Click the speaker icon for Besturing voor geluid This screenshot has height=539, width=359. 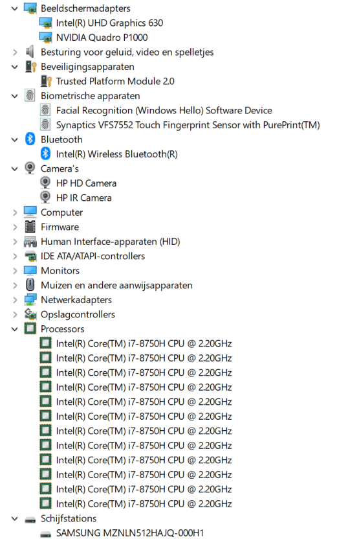[30, 52]
